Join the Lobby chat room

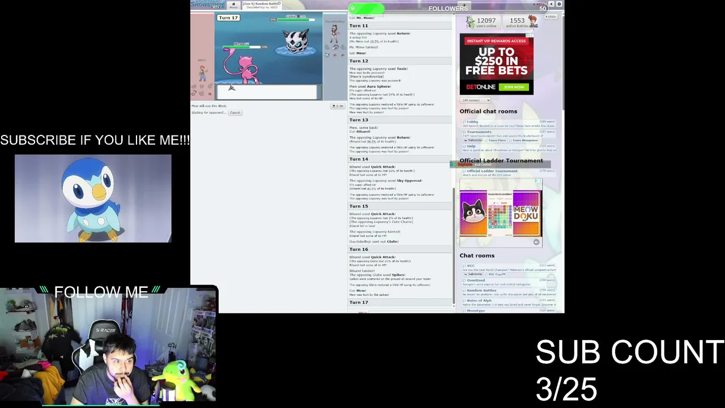click(x=508, y=124)
